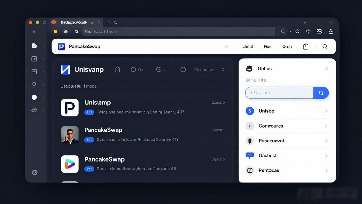Click the round icon at the sidebar bottom
Screen dimensions: 362x204
[35, 172]
